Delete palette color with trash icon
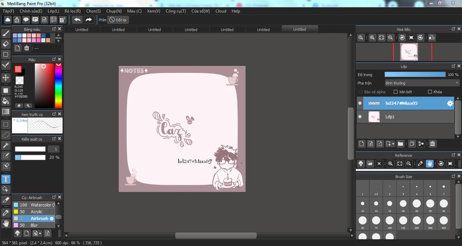The image size is (462, 246). (x=27, y=48)
